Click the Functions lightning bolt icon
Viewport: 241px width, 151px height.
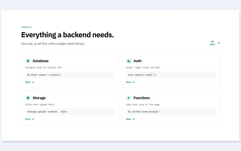point(129,98)
